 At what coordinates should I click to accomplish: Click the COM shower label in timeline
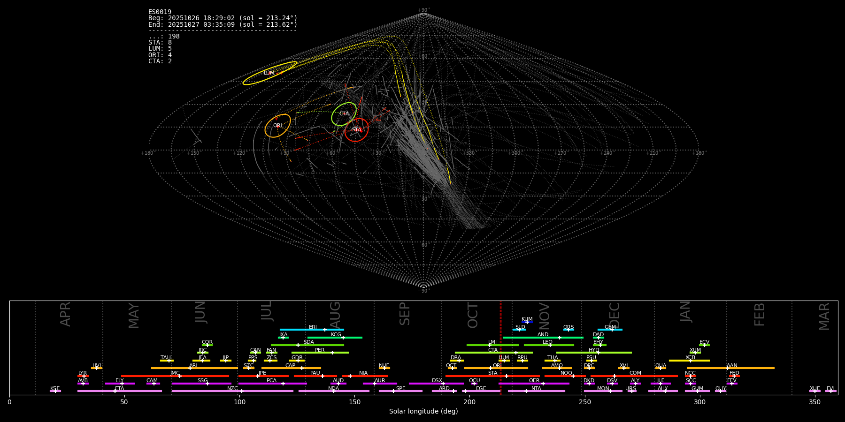point(636,373)
